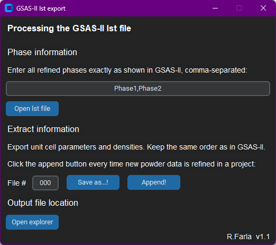Click the Save as...! button
Viewport: 276px width, 245px height.
pos(93,182)
